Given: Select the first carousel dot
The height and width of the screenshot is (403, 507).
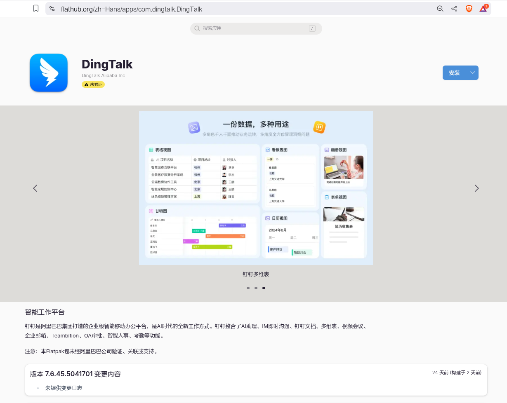Looking at the screenshot, I should point(248,288).
